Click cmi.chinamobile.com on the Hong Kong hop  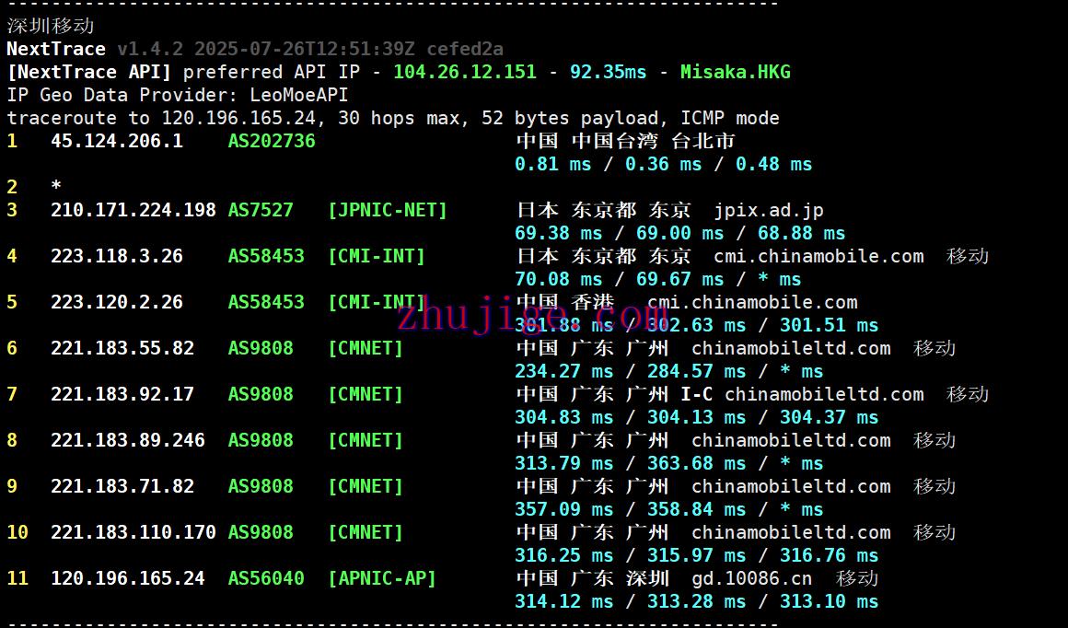[x=752, y=302]
